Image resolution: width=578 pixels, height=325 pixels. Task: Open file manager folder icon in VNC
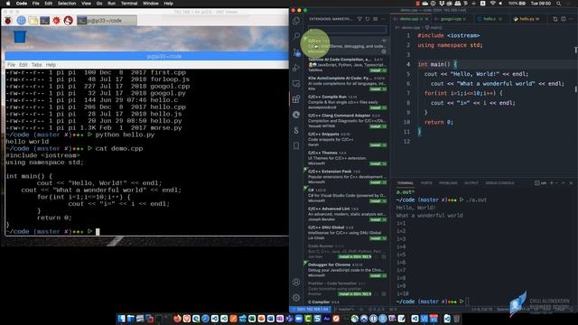click(33, 21)
